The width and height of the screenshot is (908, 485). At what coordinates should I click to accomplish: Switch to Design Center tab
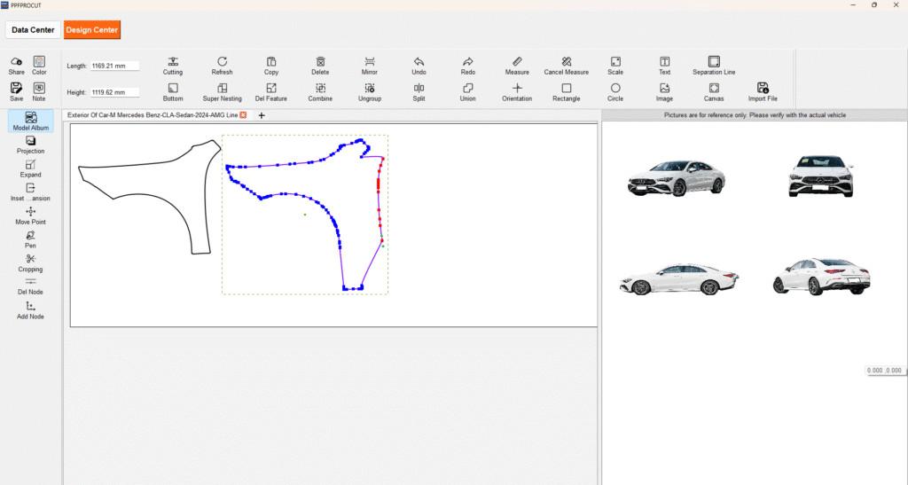(91, 30)
